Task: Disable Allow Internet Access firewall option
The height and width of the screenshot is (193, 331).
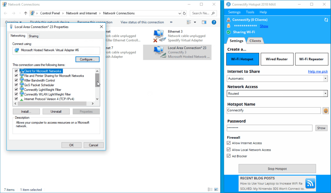Action: tap(228, 143)
